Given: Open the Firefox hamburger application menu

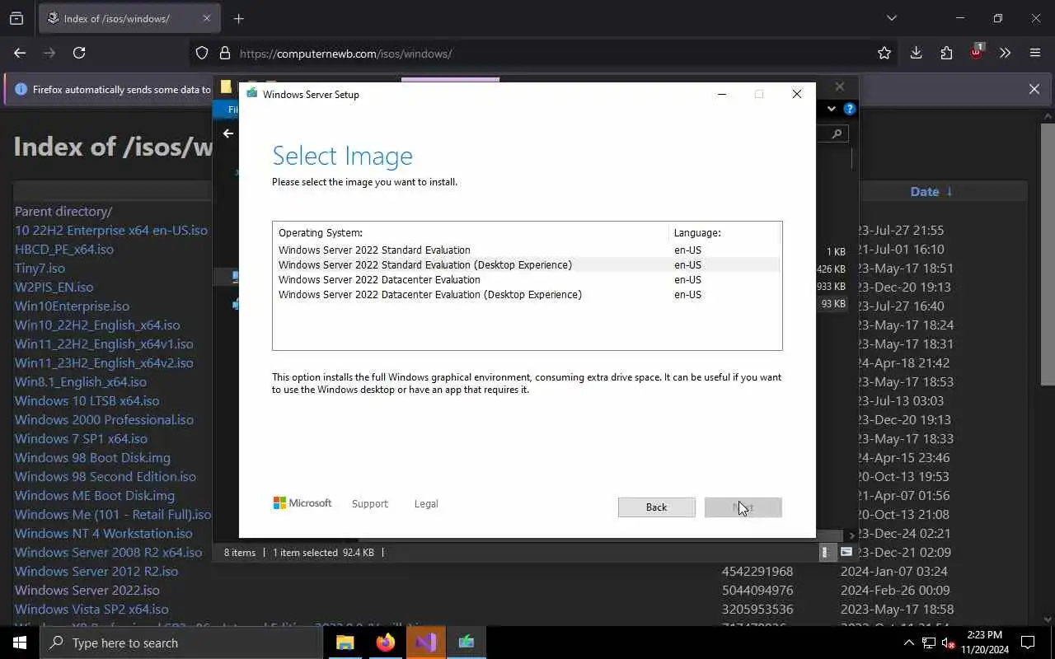Looking at the screenshot, I should point(1035,53).
